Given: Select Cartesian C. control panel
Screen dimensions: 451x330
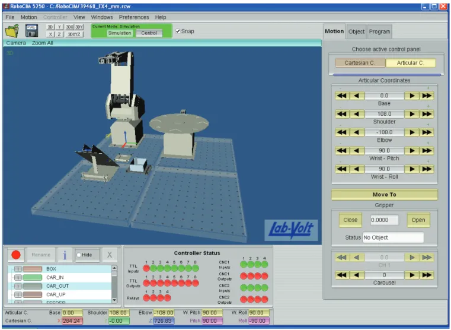Looking at the screenshot, I should click(360, 63).
